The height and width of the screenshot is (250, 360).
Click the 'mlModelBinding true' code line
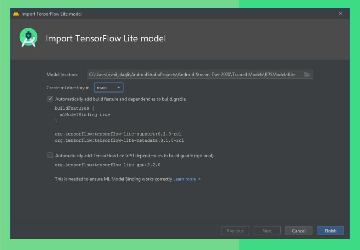[85, 115]
